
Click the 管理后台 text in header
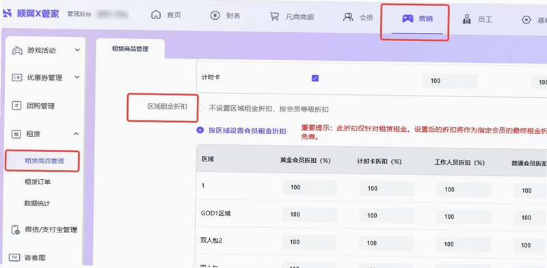(79, 14)
